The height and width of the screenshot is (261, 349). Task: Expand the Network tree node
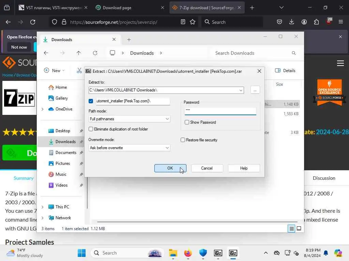43,218
